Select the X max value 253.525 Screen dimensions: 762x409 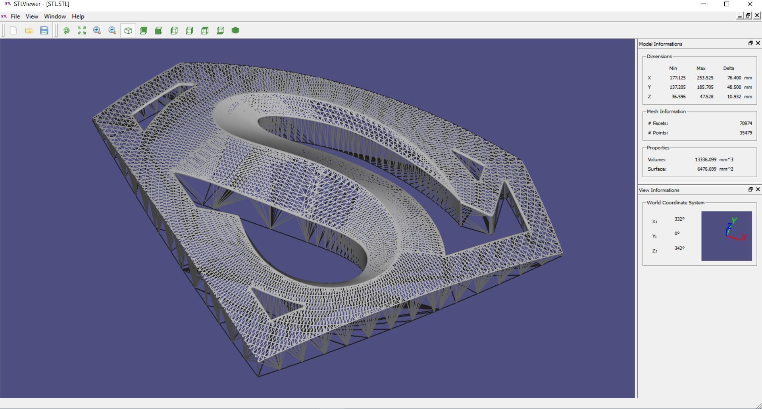click(705, 78)
